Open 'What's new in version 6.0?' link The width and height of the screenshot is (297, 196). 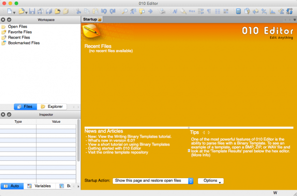pos(111,141)
